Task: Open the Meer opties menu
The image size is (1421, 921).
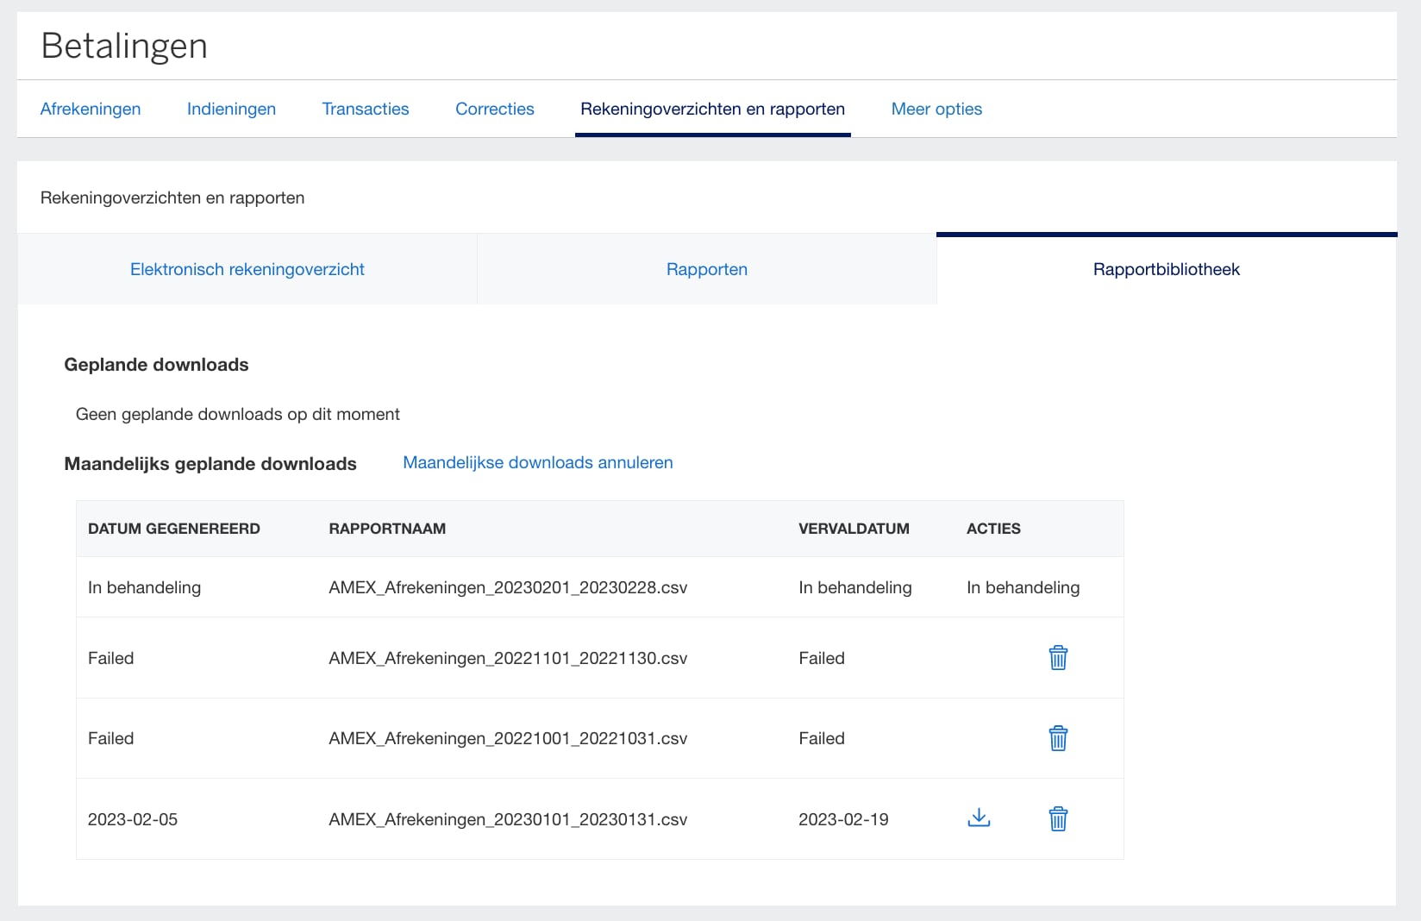Action: click(x=936, y=109)
